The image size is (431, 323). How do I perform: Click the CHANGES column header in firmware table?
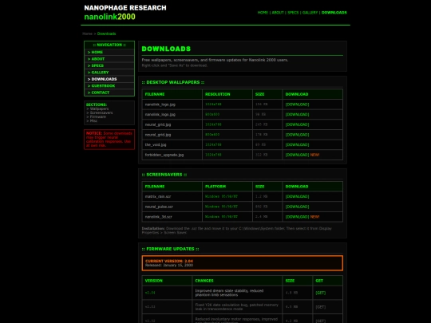click(237, 281)
